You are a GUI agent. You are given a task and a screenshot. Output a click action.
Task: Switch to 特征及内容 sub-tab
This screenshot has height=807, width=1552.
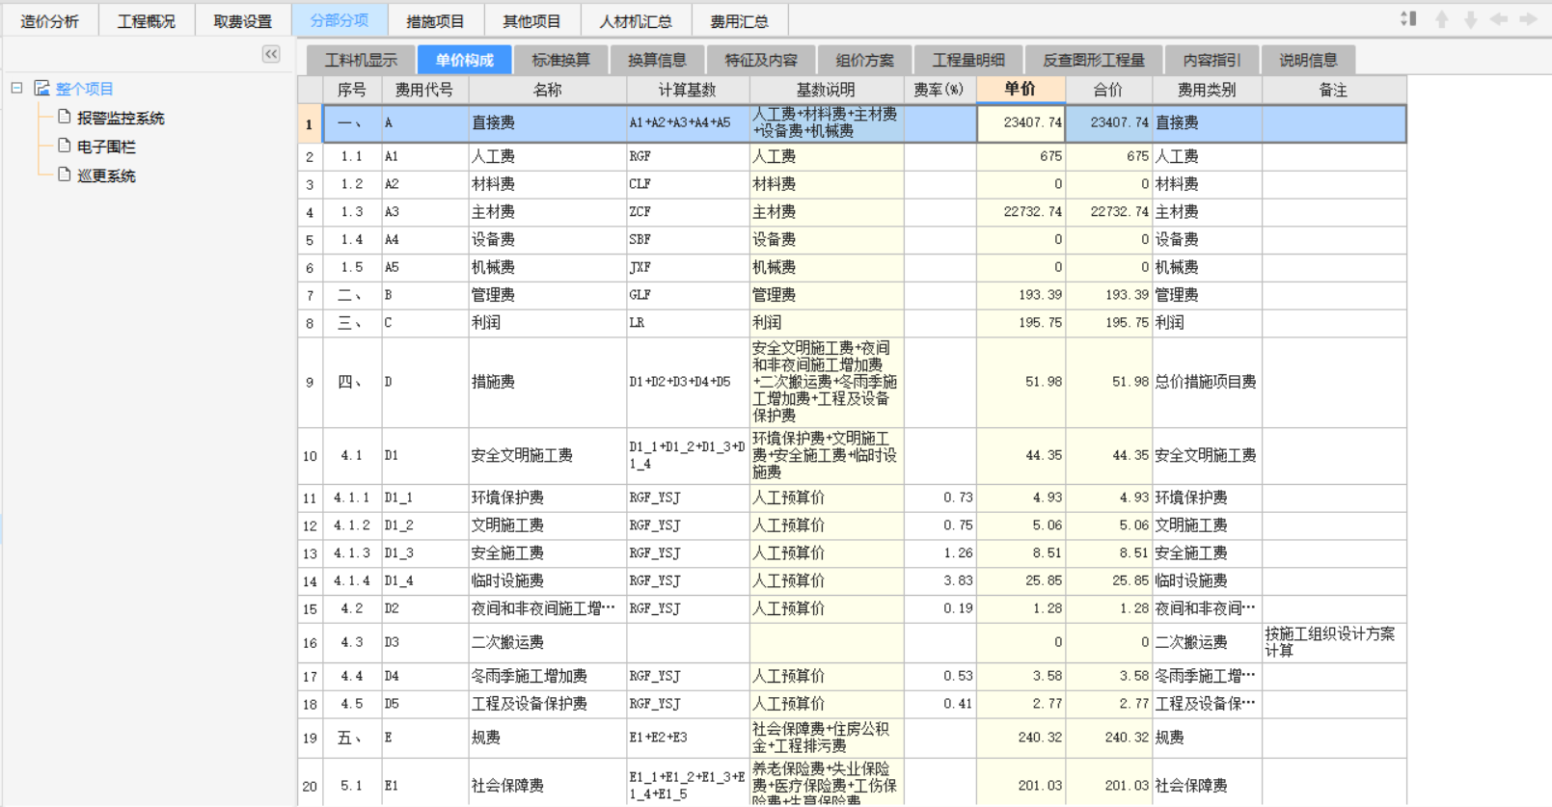(x=761, y=60)
